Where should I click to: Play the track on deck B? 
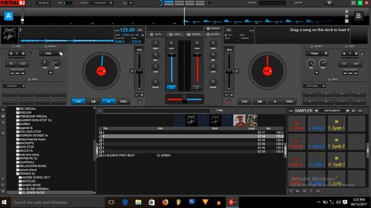click(275, 102)
